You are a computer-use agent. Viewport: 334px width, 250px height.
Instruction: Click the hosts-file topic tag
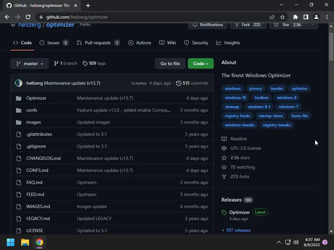299,116
